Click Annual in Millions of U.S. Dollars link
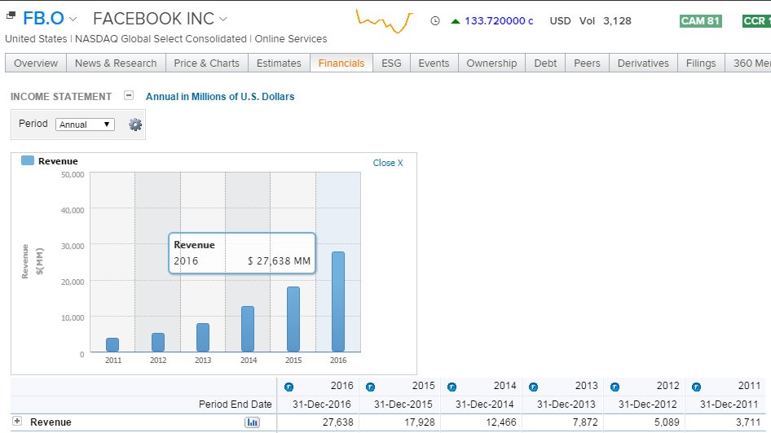 point(220,97)
